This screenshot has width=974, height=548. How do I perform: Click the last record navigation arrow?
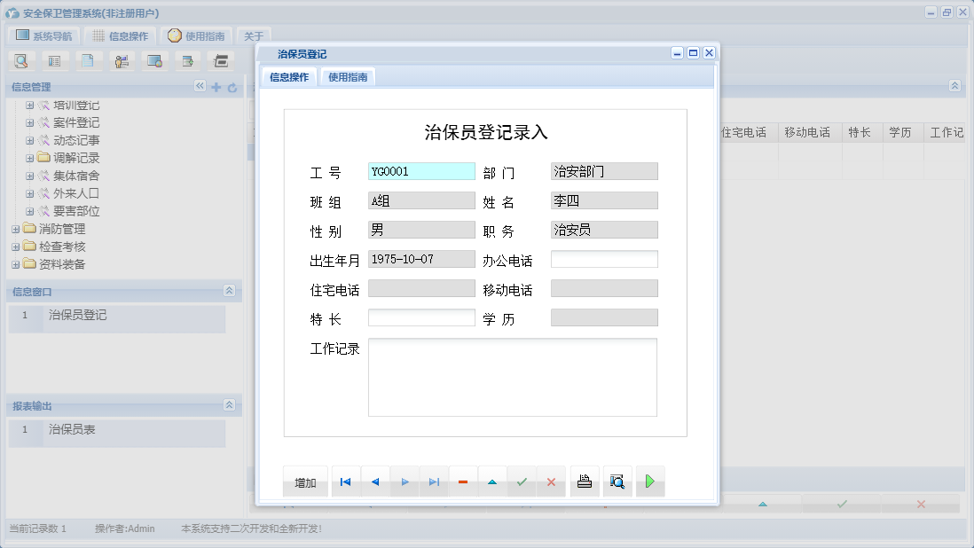434,481
